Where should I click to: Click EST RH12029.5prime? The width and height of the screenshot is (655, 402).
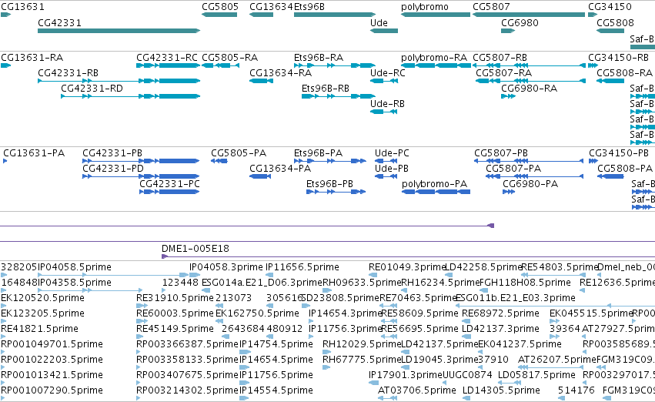[362, 345]
